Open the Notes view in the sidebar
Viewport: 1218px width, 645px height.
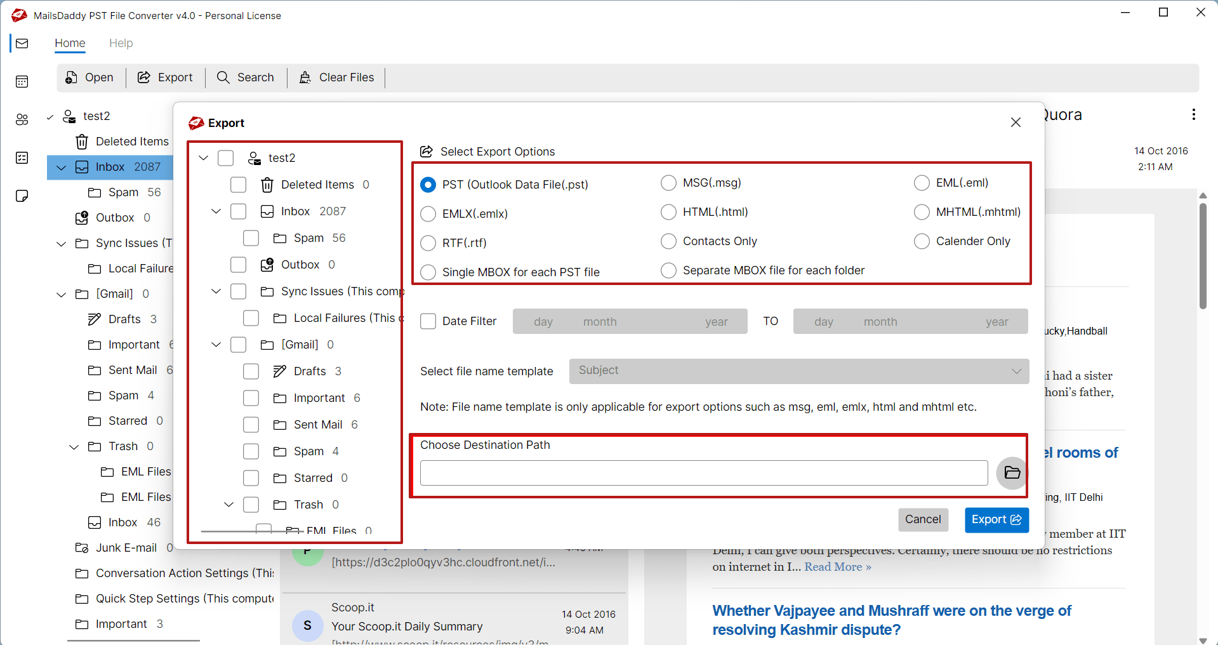click(22, 196)
